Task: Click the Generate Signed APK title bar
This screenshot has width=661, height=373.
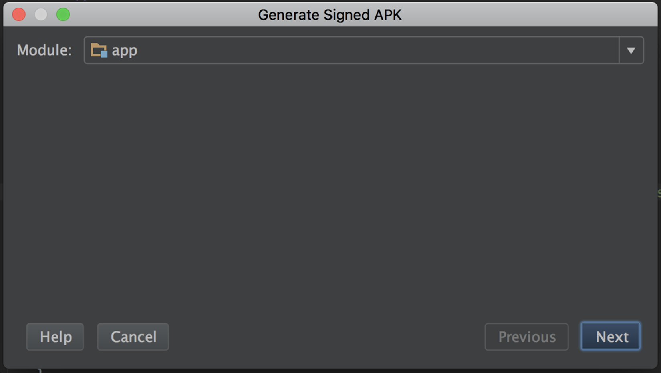Action: coord(330,15)
